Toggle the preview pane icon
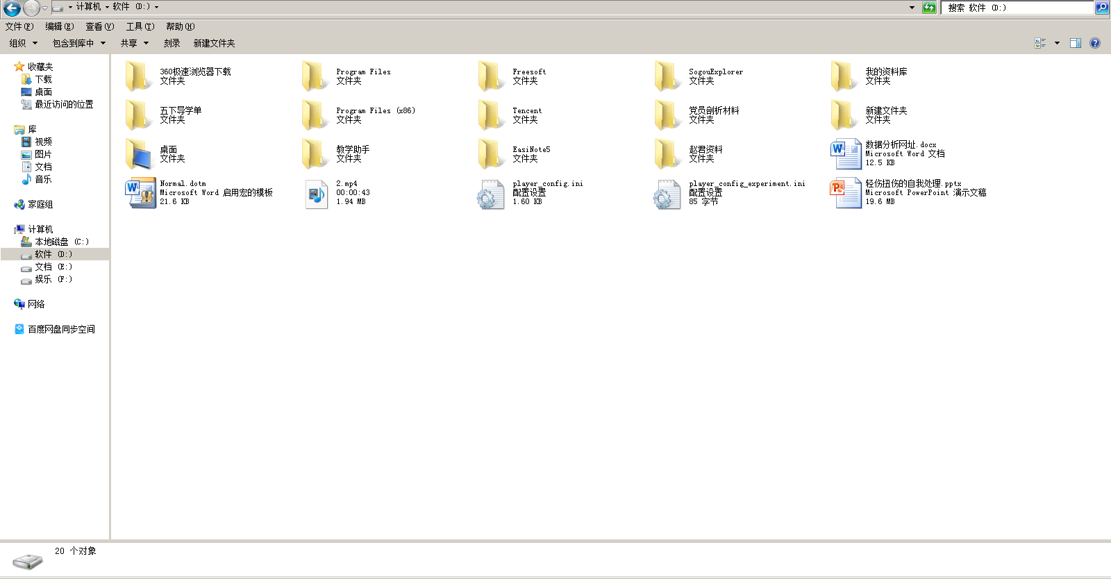 click(1076, 43)
